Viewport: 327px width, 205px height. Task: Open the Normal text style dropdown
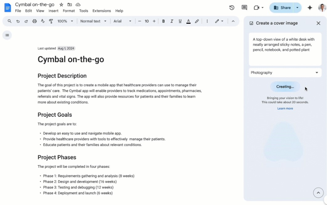tap(93, 21)
